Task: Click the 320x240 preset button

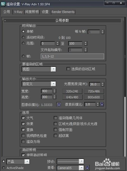Action: pos(72,91)
